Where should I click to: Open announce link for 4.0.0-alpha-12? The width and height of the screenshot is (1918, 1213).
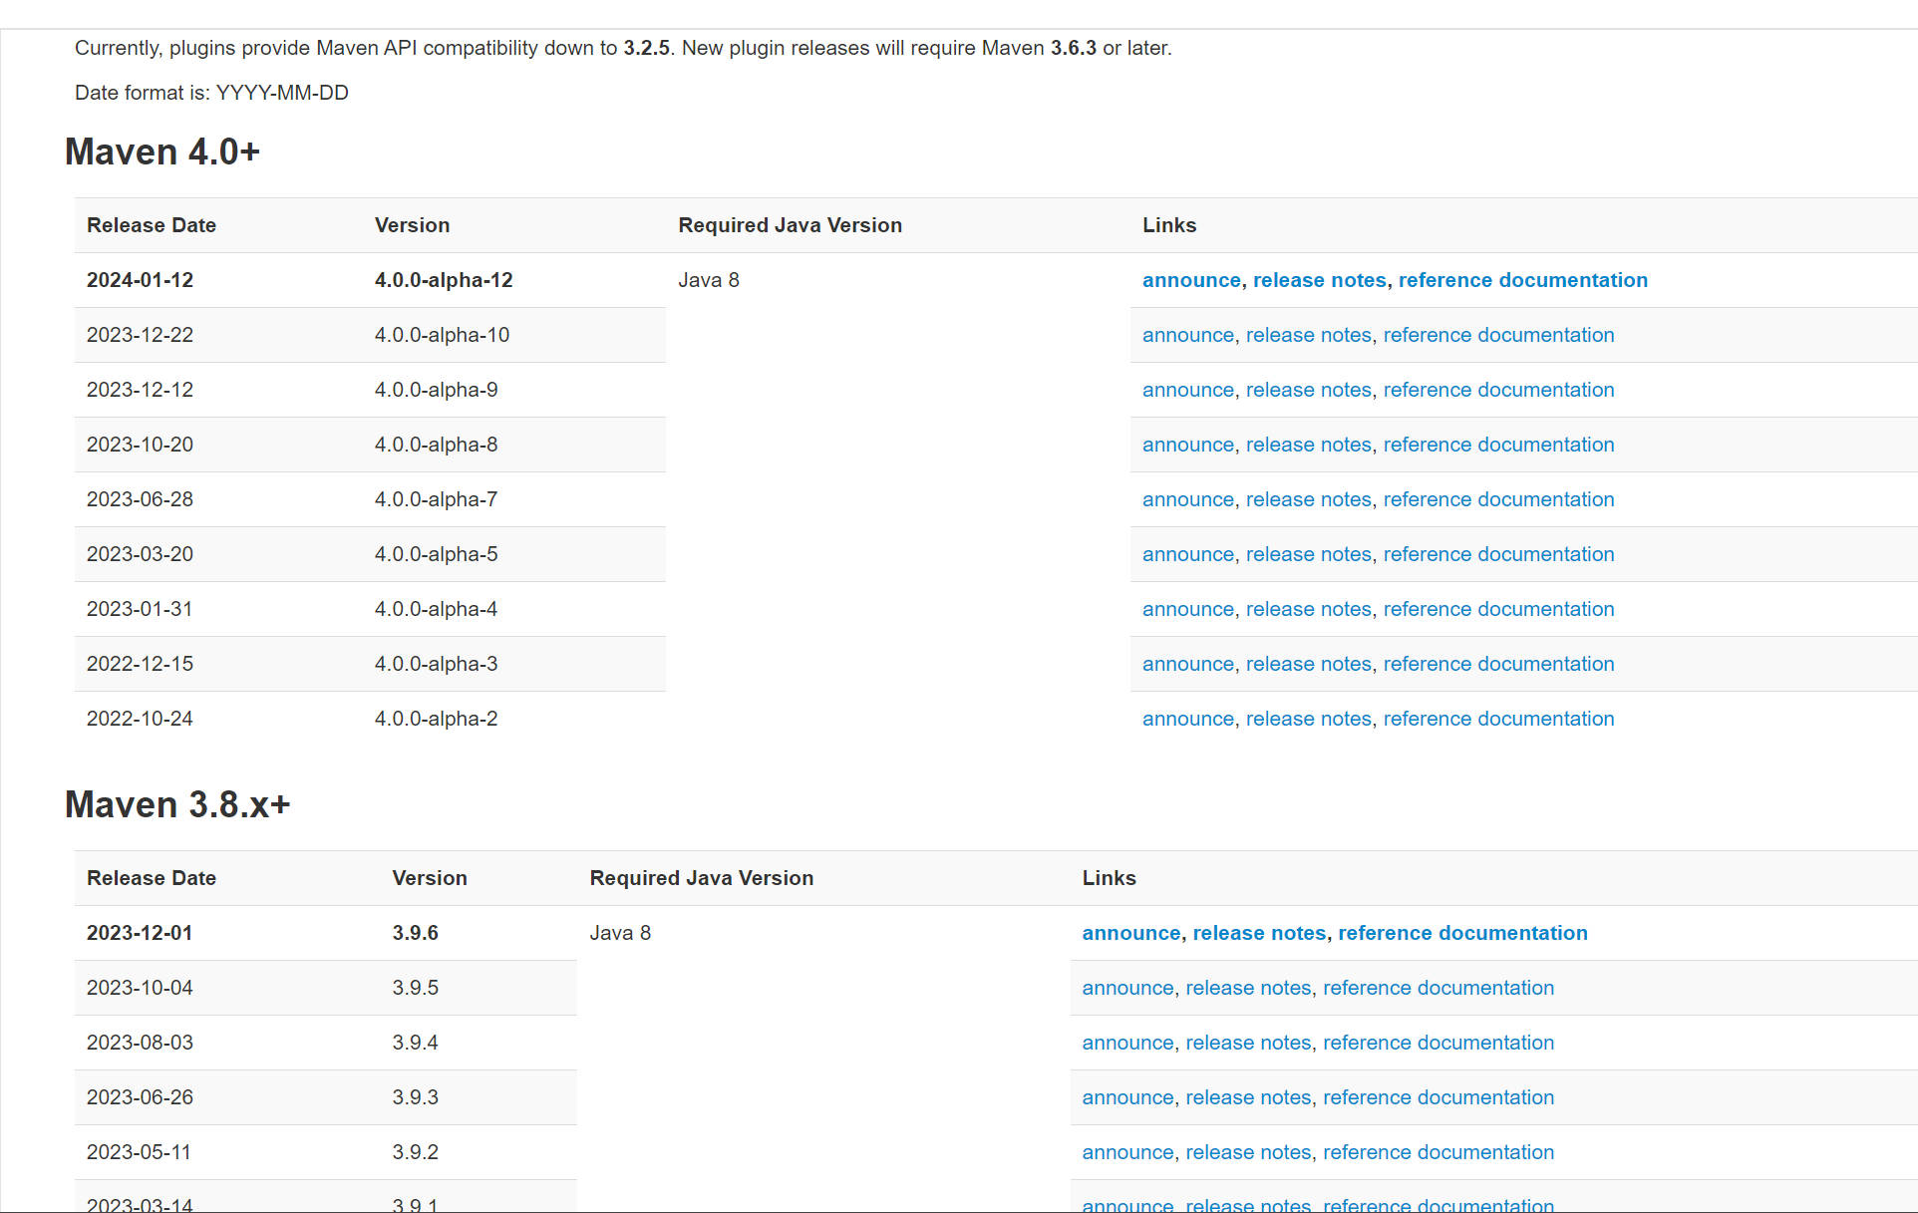click(1190, 280)
